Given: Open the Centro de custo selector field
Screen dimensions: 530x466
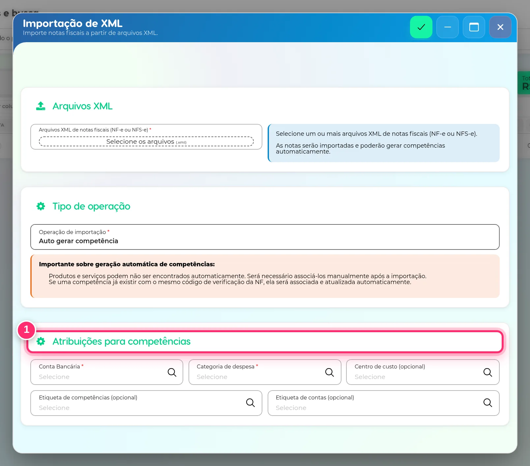Looking at the screenshot, I should (423, 372).
